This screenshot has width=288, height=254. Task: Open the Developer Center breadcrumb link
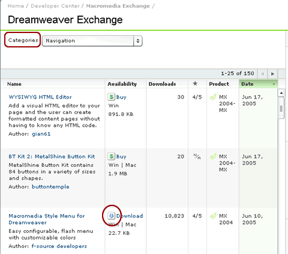pos(55,6)
